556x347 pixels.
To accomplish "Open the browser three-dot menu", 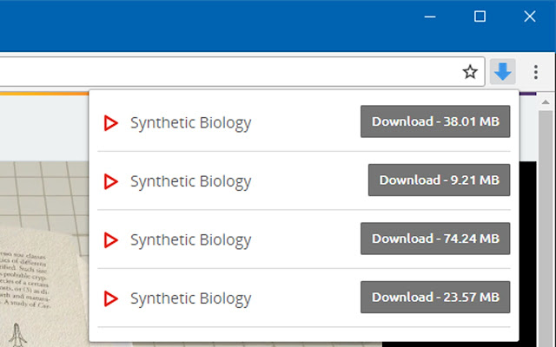I will [x=536, y=72].
